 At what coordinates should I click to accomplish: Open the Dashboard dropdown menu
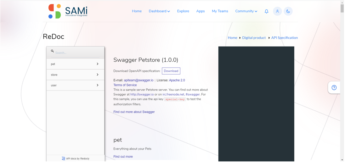[x=159, y=11]
